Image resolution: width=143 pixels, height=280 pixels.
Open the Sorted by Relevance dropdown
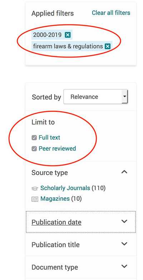coord(95,97)
